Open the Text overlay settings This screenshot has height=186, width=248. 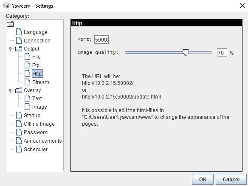pyautogui.click(x=37, y=98)
